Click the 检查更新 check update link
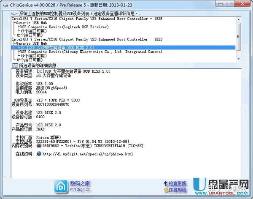The image size is (253, 199). point(178,183)
